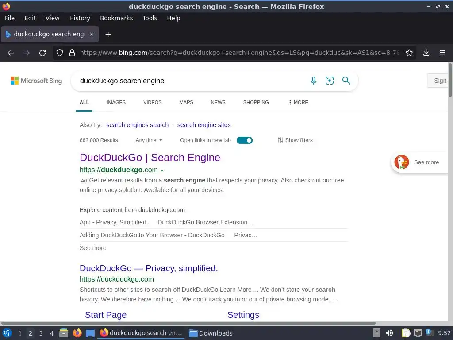Image resolution: width=453 pixels, height=340 pixels.
Task: Click the DuckDuckGo duck logo sidebar icon
Action: (401, 162)
